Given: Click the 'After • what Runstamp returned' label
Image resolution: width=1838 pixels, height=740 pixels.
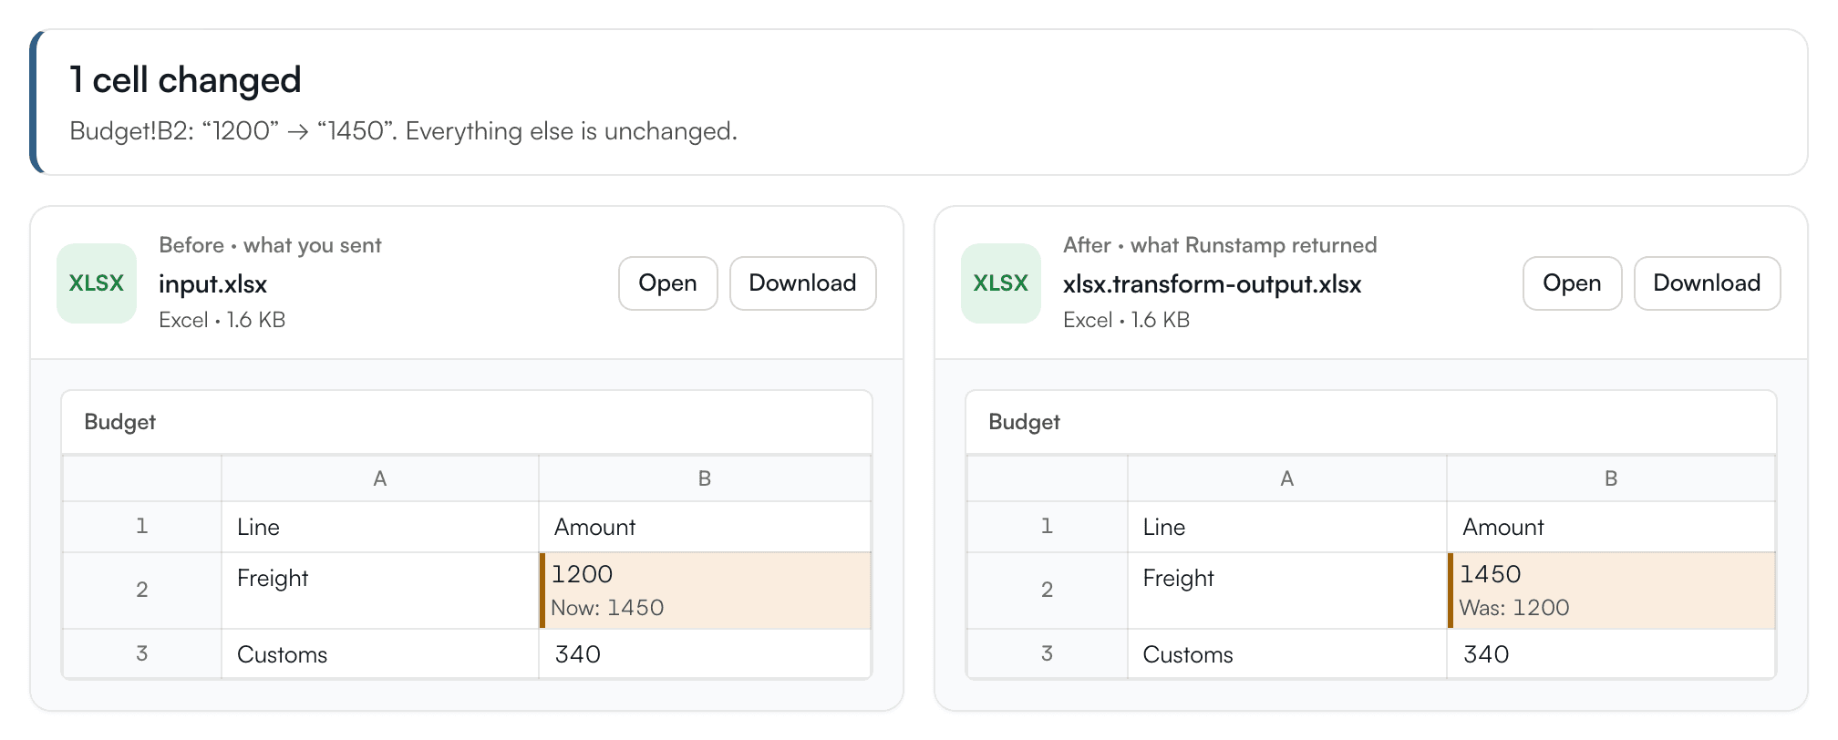Looking at the screenshot, I should [1220, 245].
